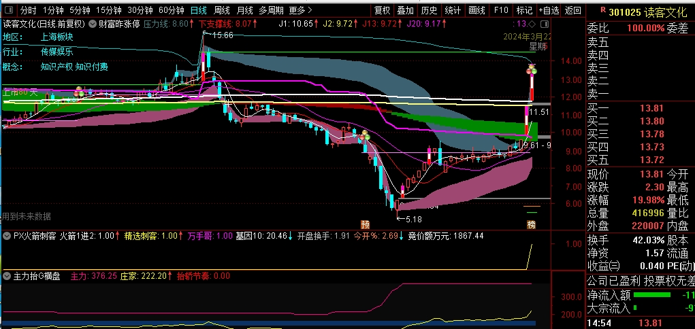Click the 标记 mark button
Image resolution: width=695 pixels, height=329 pixels.
[524, 10]
